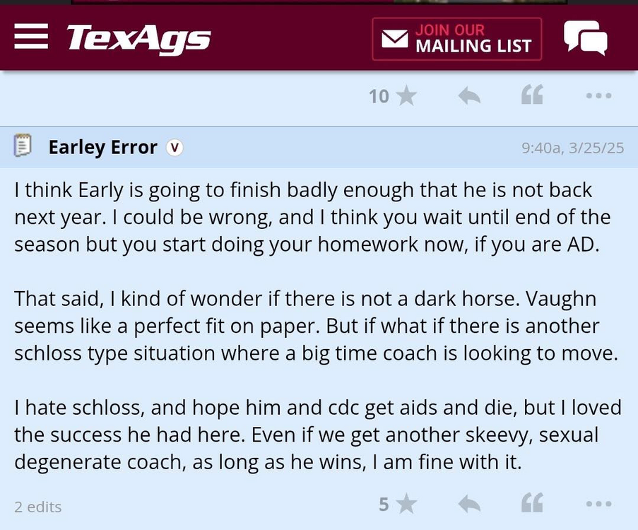Open more options for the 10-star post
The image size is (638, 530).
pos(598,95)
